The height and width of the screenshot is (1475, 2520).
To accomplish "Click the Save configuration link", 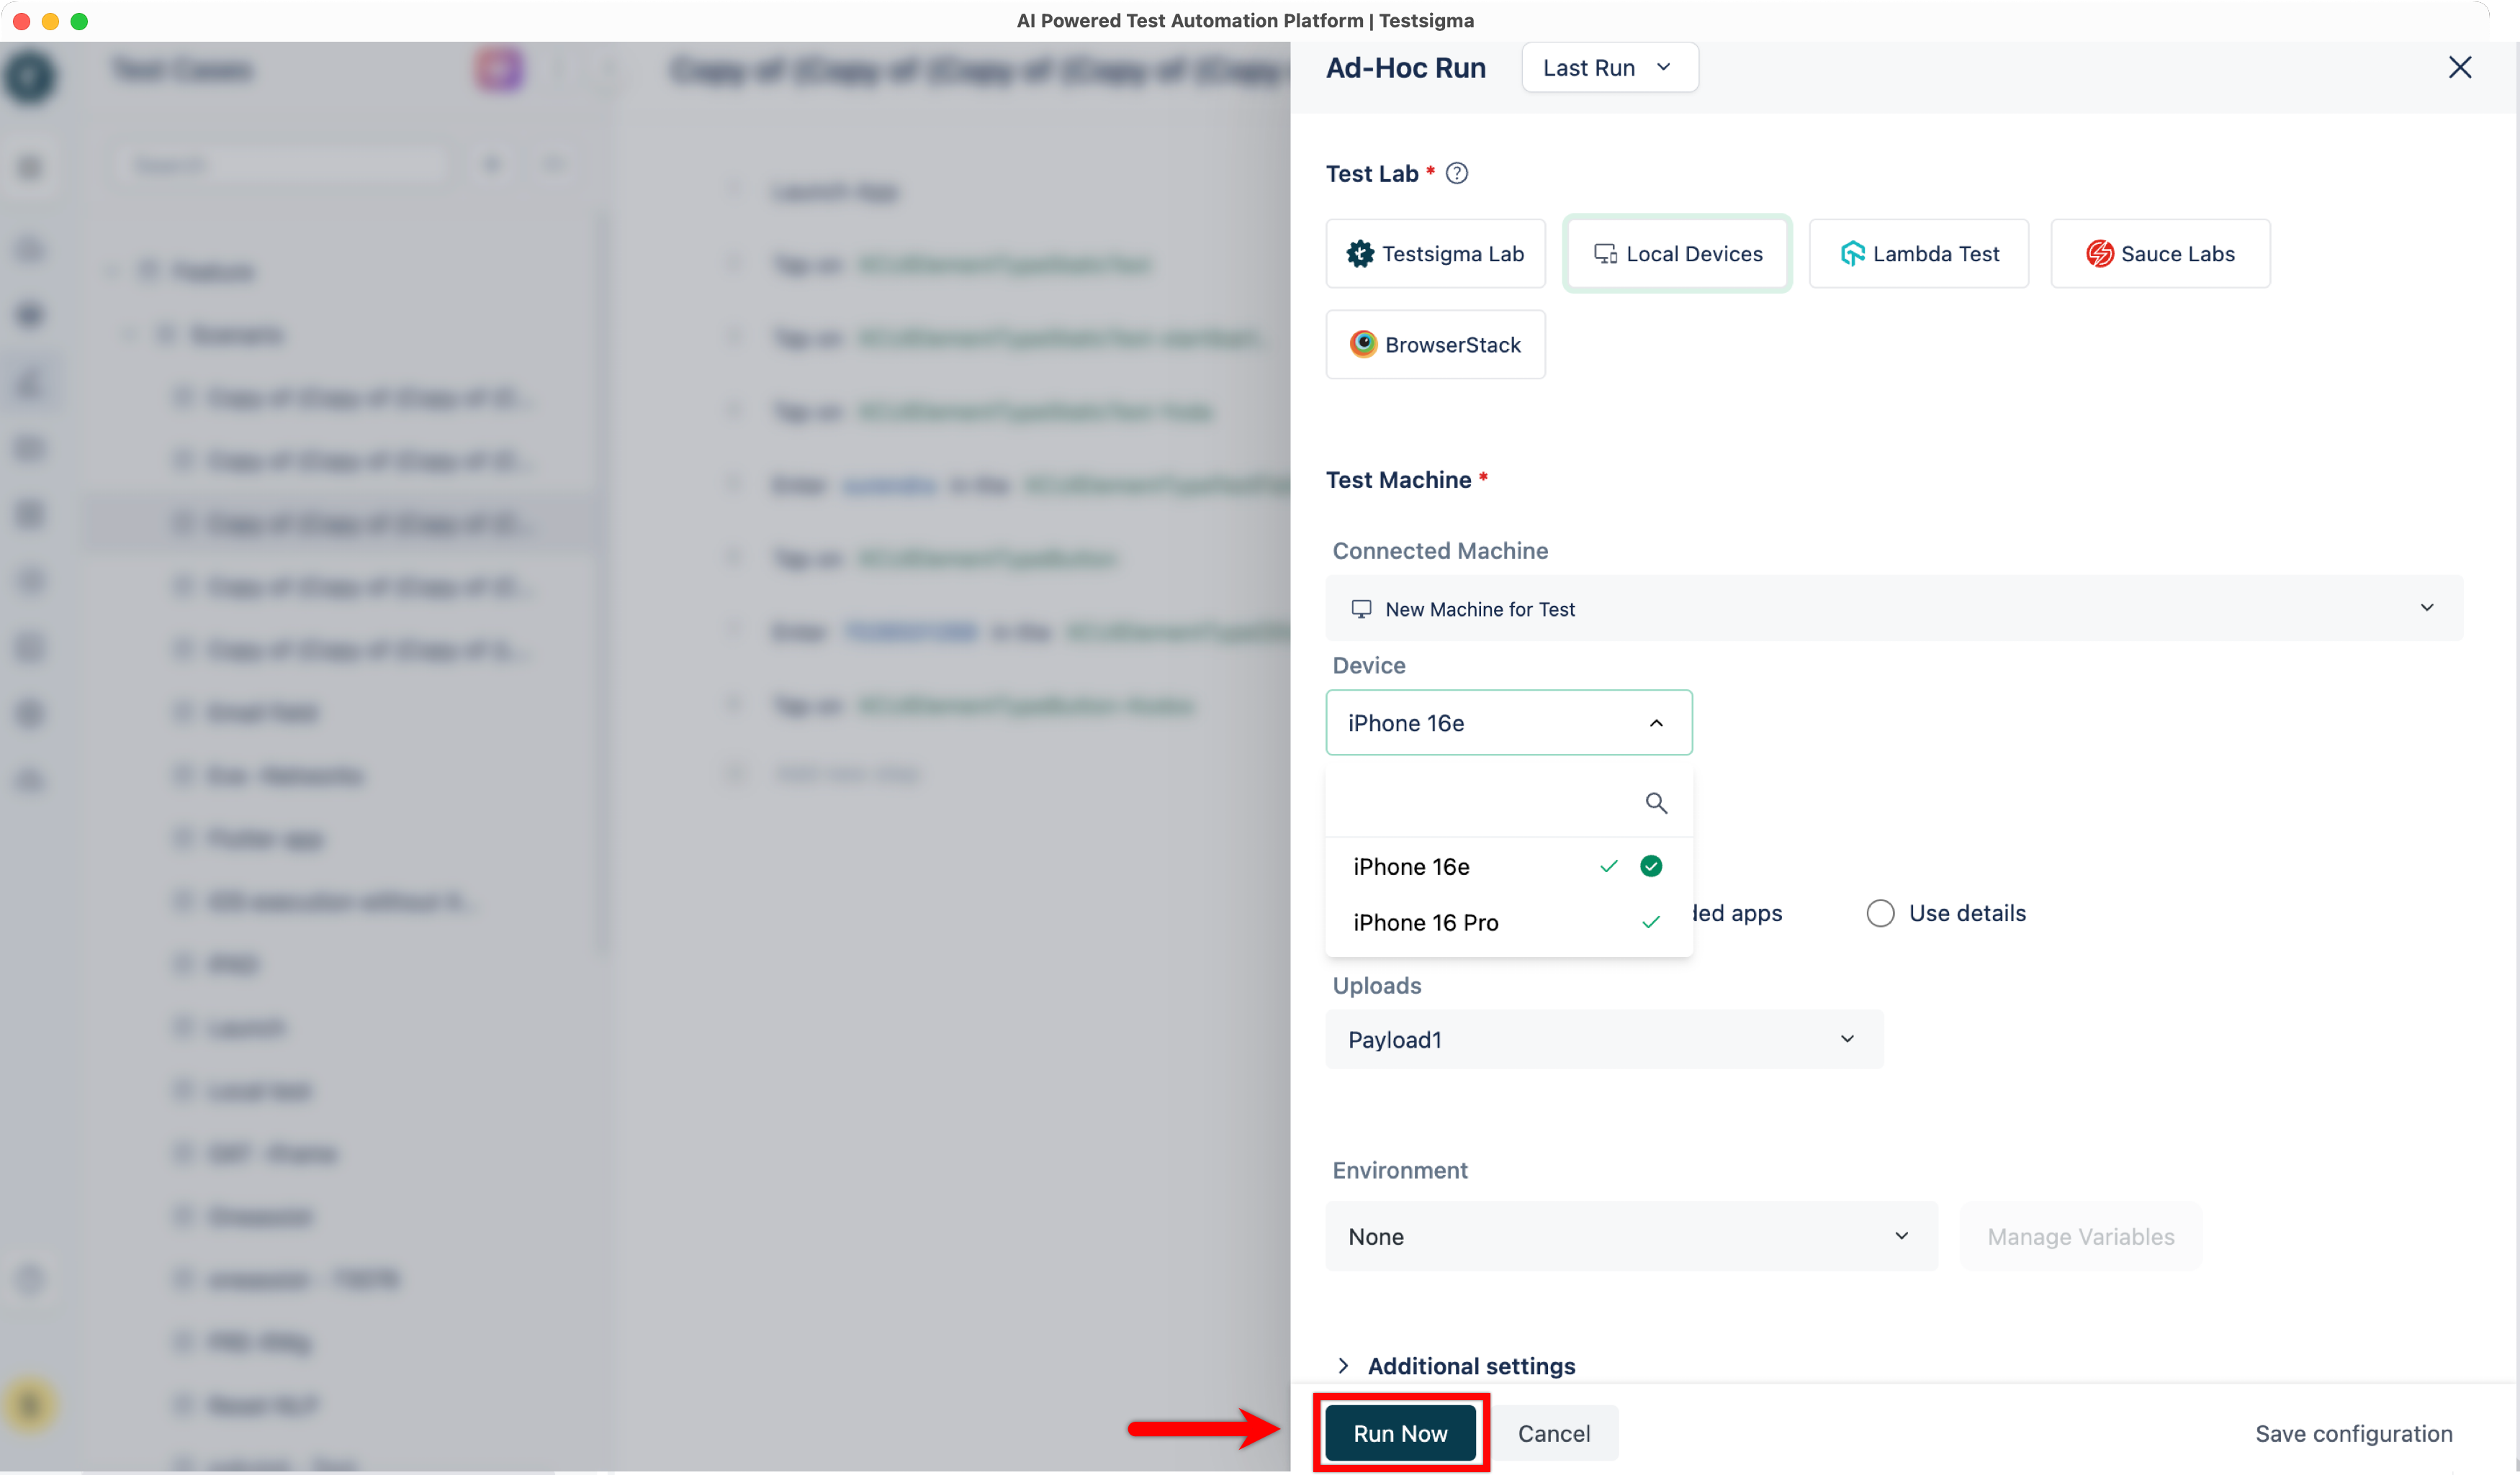I will tap(2353, 1433).
